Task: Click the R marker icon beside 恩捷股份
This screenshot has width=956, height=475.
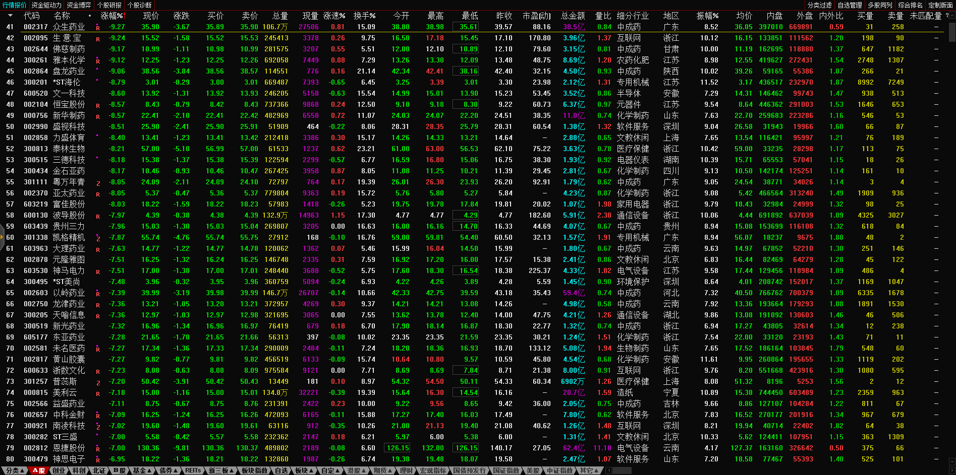Action: pyautogui.click(x=98, y=449)
